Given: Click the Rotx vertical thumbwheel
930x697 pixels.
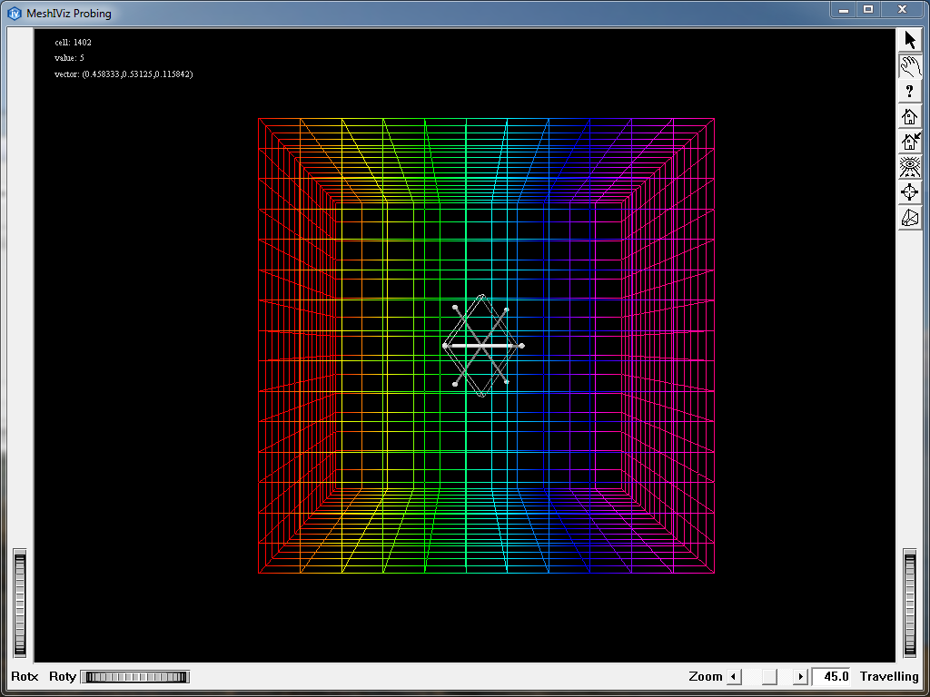Looking at the screenshot, I should click(20, 604).
